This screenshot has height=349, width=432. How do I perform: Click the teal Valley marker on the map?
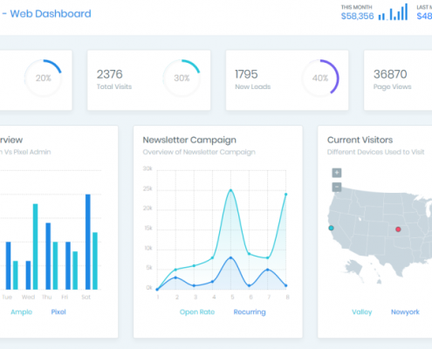click(331, 228)
